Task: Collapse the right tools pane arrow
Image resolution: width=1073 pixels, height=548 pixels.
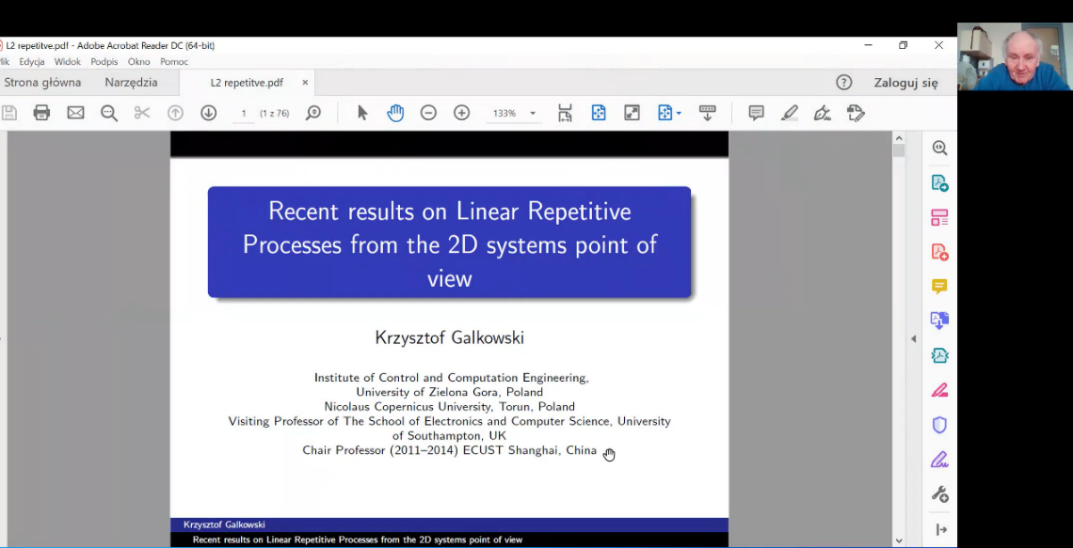Action: click(912, 338)
